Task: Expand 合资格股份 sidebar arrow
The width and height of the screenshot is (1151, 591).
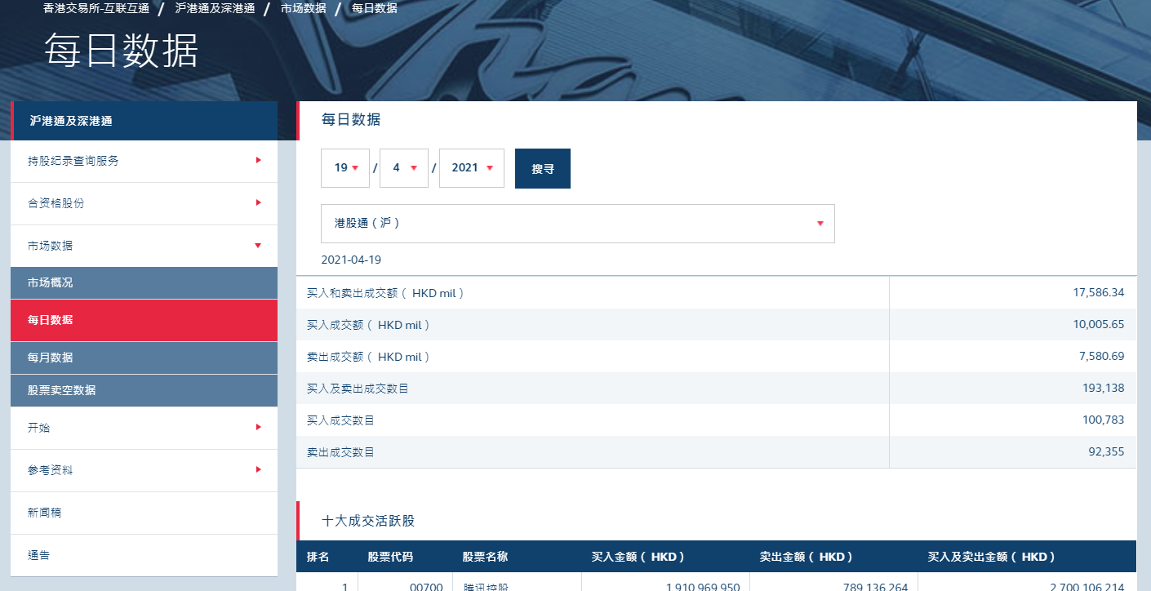Action: 258,203
